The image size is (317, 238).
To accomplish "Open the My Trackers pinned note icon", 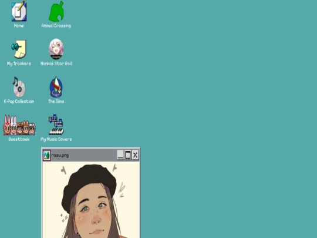I will click(x=19, y=49).
